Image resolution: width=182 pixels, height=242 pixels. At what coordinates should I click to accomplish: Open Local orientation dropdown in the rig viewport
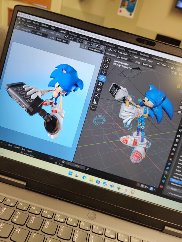[163, 65]
